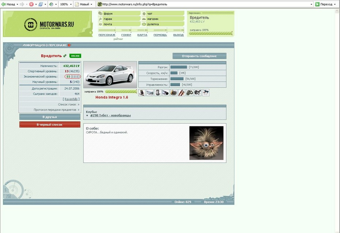Open the почта mail link
This screenshot has width=340, height=233.
pos(108,24)
